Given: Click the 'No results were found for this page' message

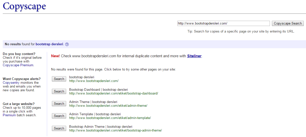Looking at the screenshot, I should coord(114,69).
